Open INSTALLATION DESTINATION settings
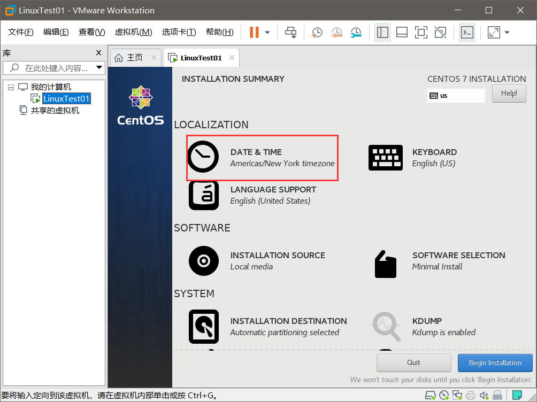The width and height of the screenshot is (537, 402). (268, 327)
